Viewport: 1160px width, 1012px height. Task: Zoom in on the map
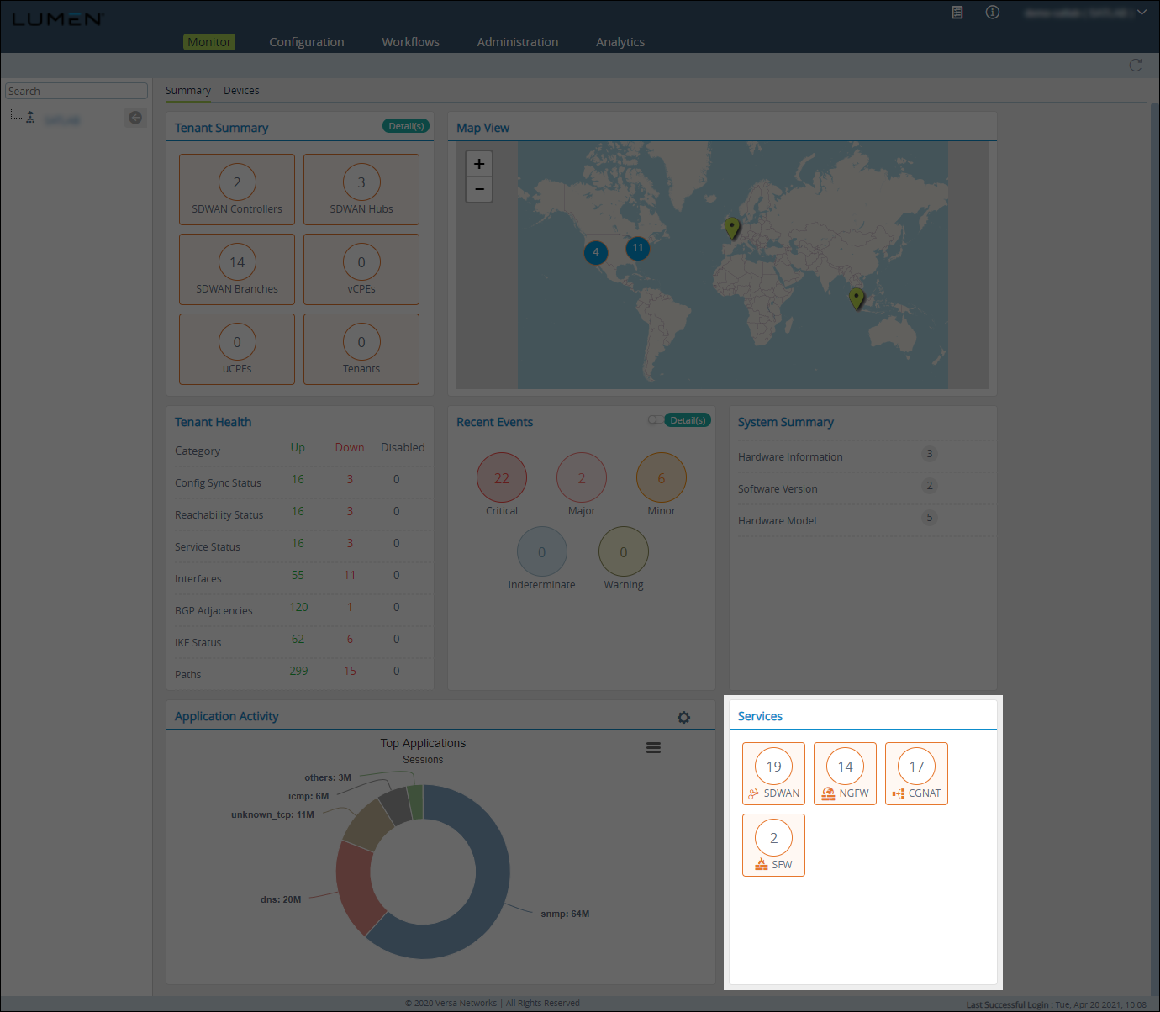point(479,162)
